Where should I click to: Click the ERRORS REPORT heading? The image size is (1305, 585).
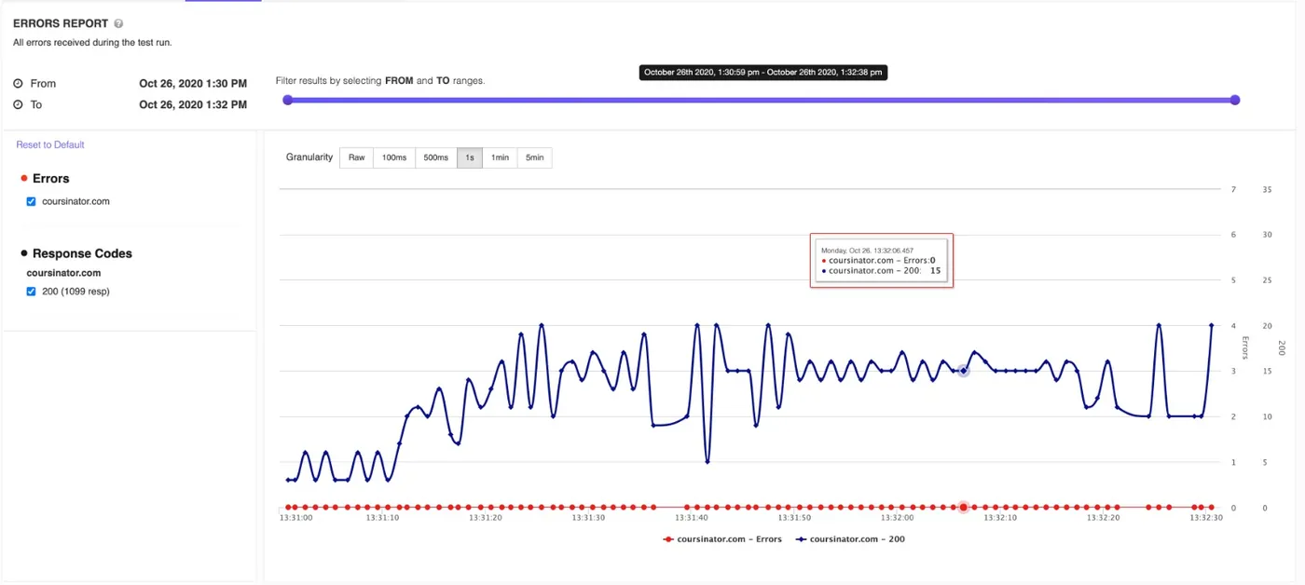61,23
